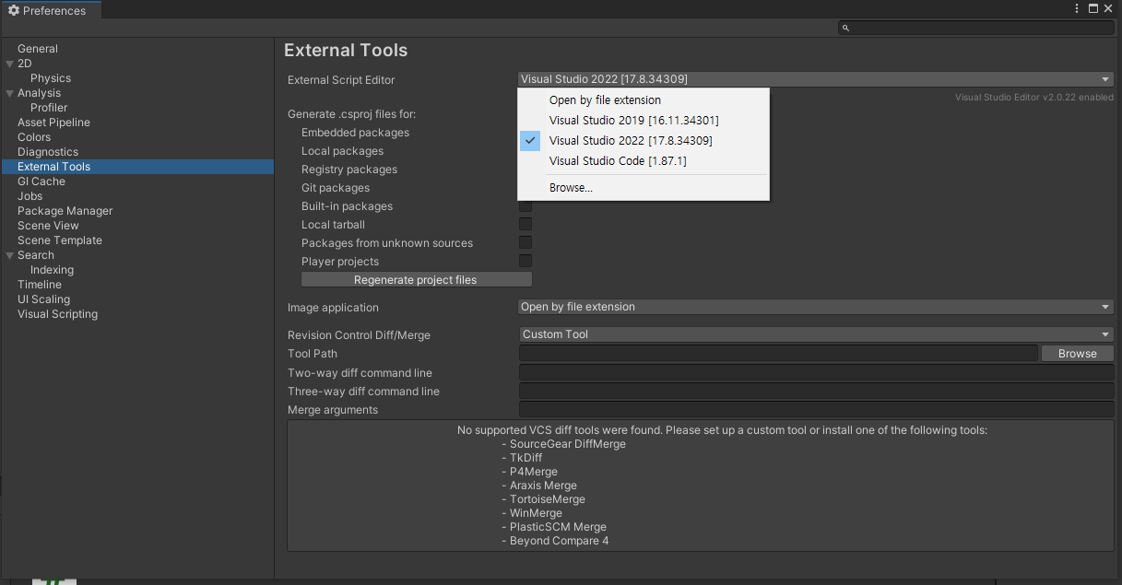Click the Preferences gear icon in tab

click(x=14, y=11)
